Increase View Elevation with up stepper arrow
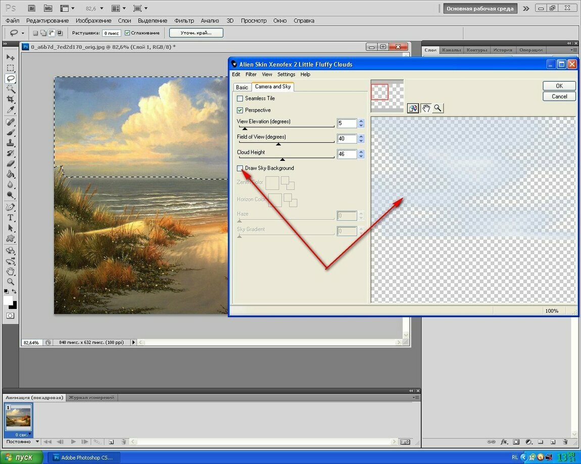 coord(361,121)
